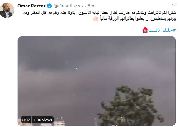The height and width of the screenshot is (127, 180).
Task: Expand the tweet options chevron
Action: coord(173,5)
